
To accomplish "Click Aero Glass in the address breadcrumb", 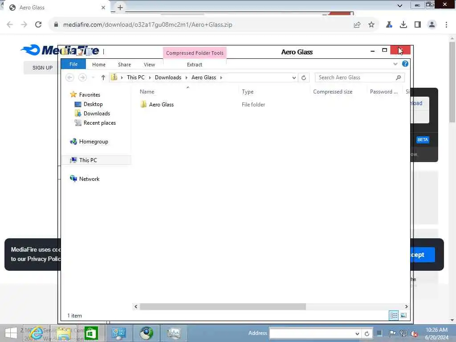I will point(204,77).
